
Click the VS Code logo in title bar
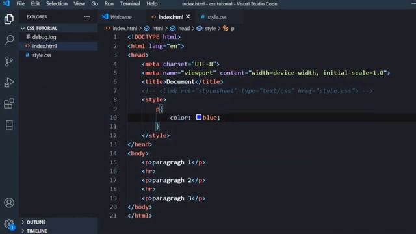(x=6, y=3)
